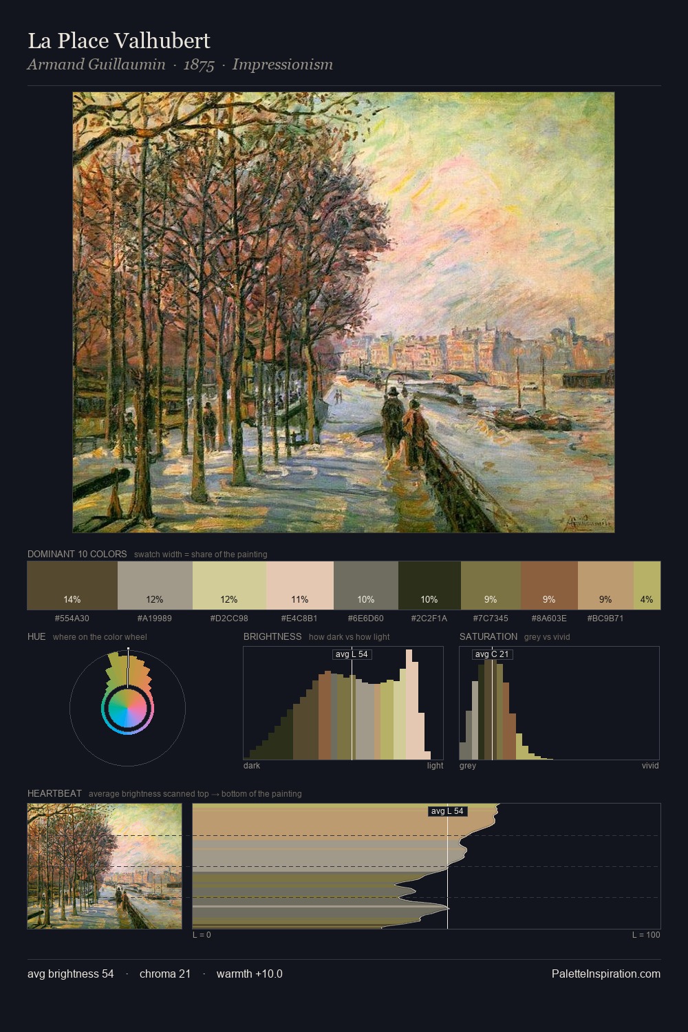Image resolution: width=688 pixels, height=1032 pixels.
Task: Choose the tan 9% color swatch
Action: tap(605, 585)
